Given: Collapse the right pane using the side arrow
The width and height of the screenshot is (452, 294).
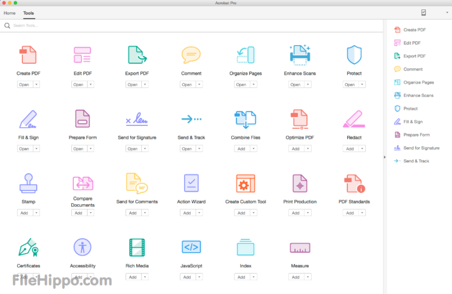Looking at the screenshot, I should tap(384, 157).
